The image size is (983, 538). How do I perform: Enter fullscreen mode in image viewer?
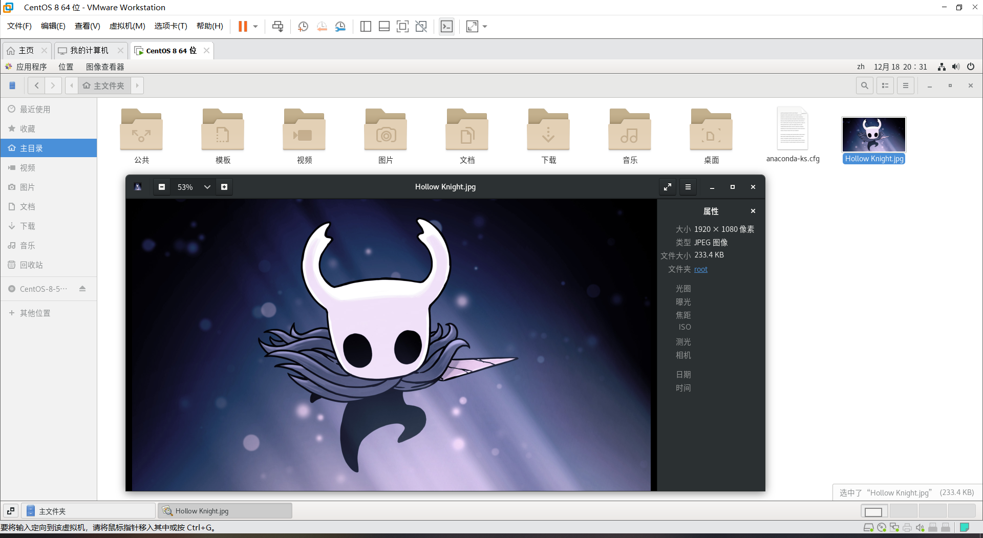(x=668, y=187)
